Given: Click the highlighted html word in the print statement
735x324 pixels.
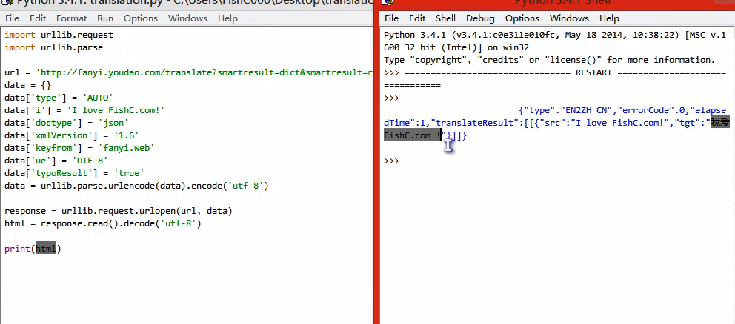Looking at the screenshot, I should [x=45, y=249].
